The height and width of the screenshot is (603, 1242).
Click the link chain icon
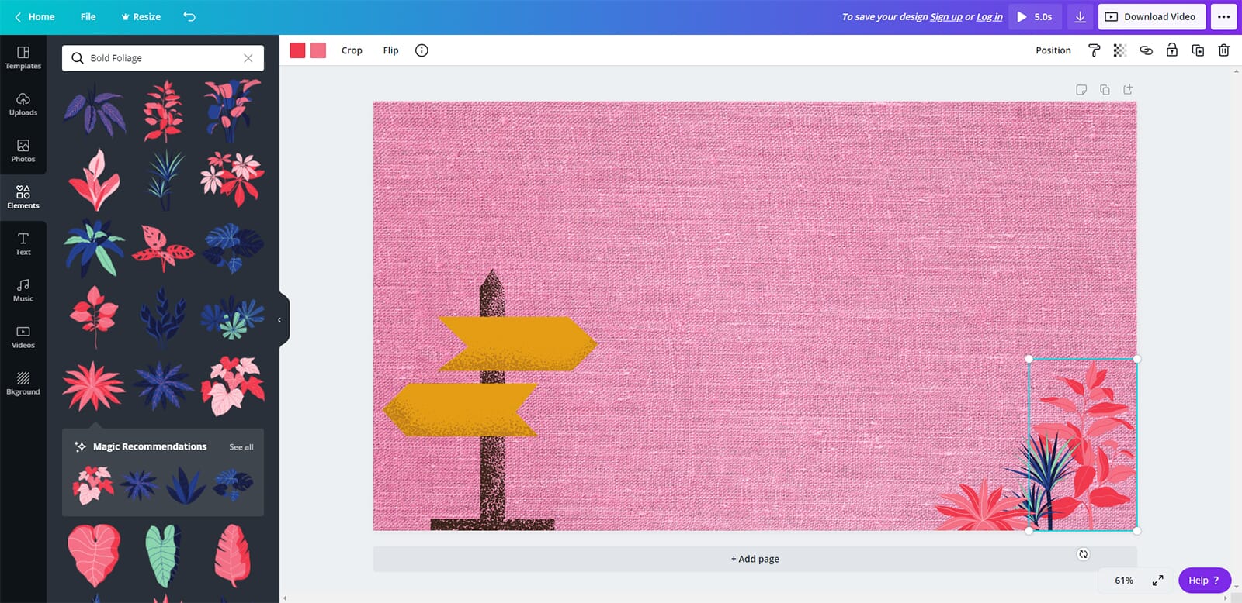tap(1146, 50)
